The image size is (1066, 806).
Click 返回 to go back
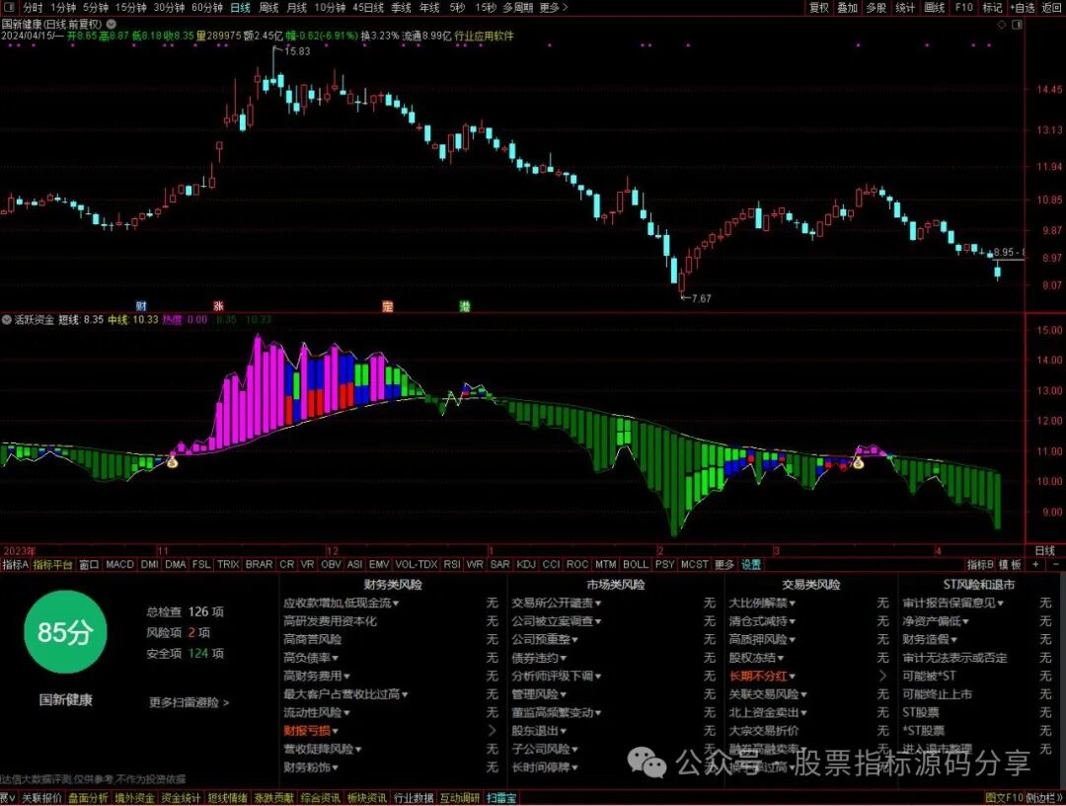coord(1052,8)
